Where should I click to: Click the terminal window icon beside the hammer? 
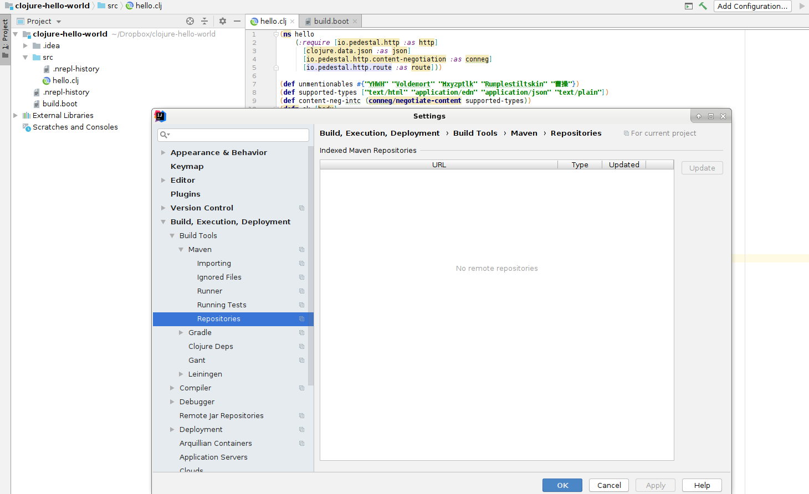click(689, 6)
